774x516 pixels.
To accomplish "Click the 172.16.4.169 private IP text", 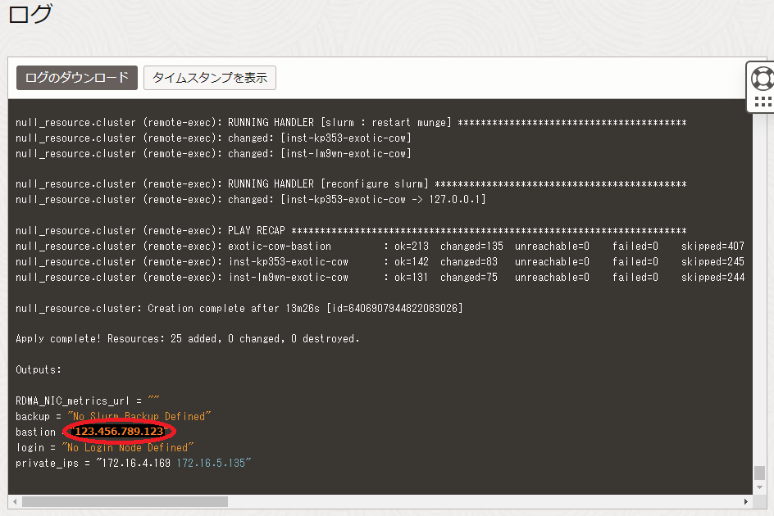I will (x=136, y=464).
